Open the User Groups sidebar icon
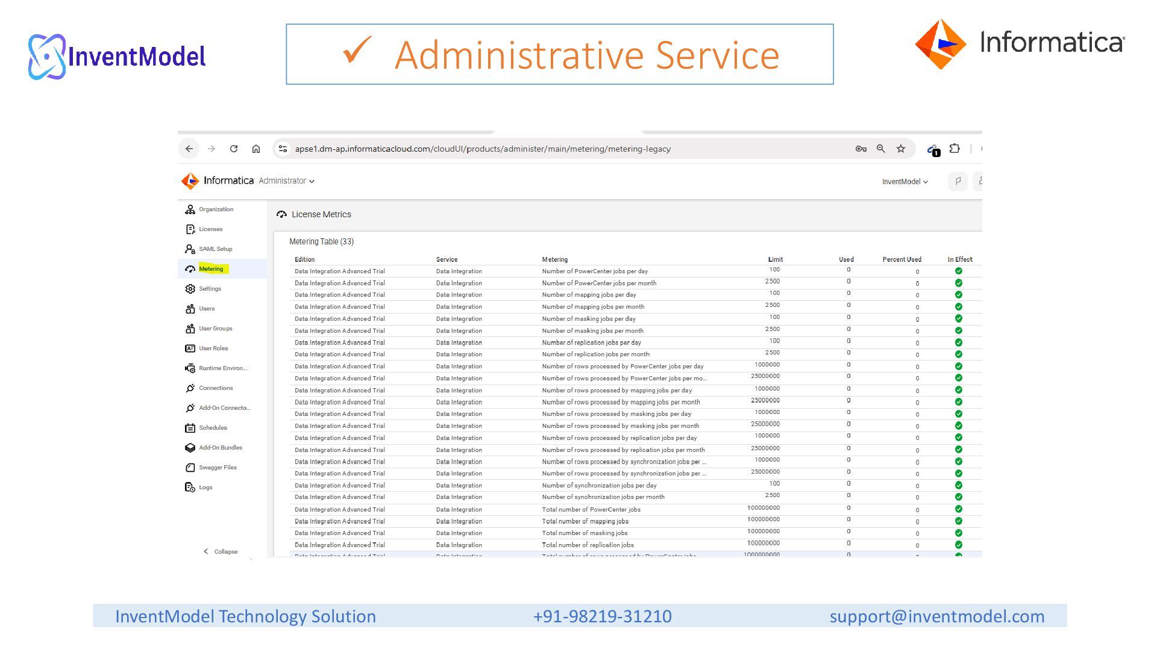Screen dimensions: 1157x650 [x=190, y=329]
